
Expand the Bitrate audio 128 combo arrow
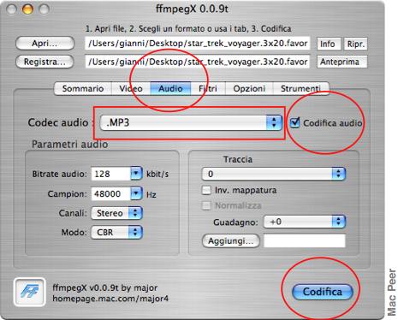(136, 174)
